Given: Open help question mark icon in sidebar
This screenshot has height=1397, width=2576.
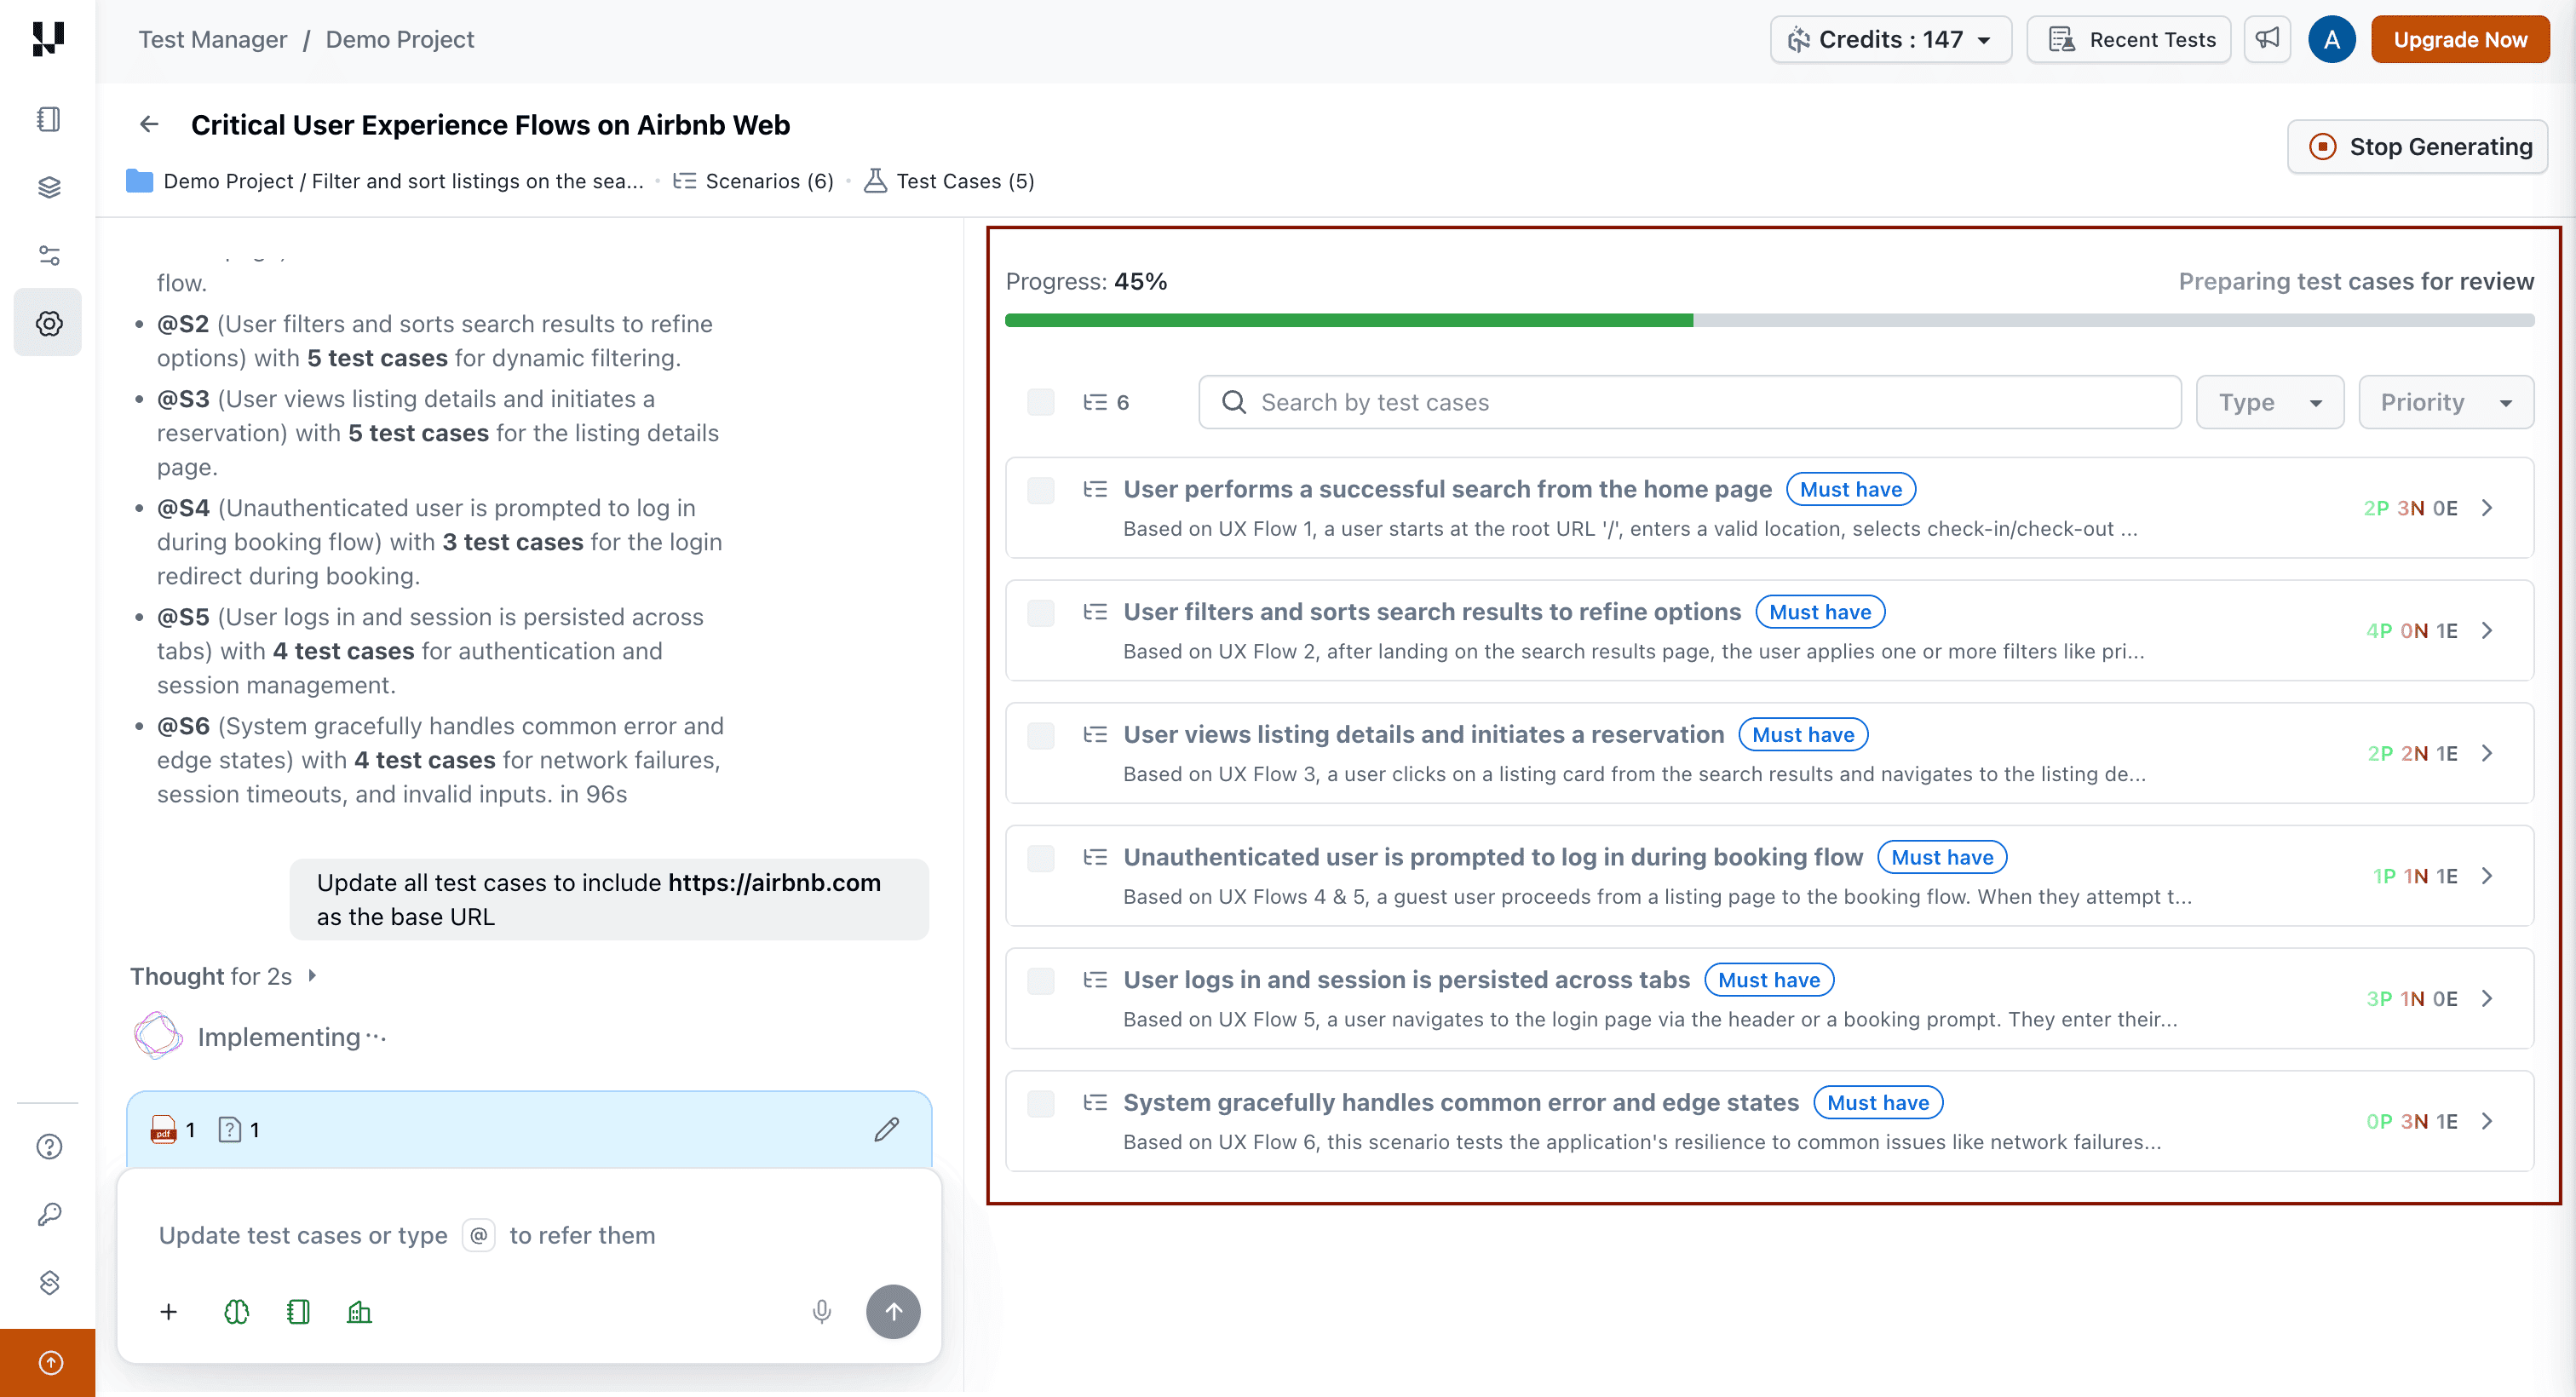Looking at the screenshot, I should [x=48, y=1147].
